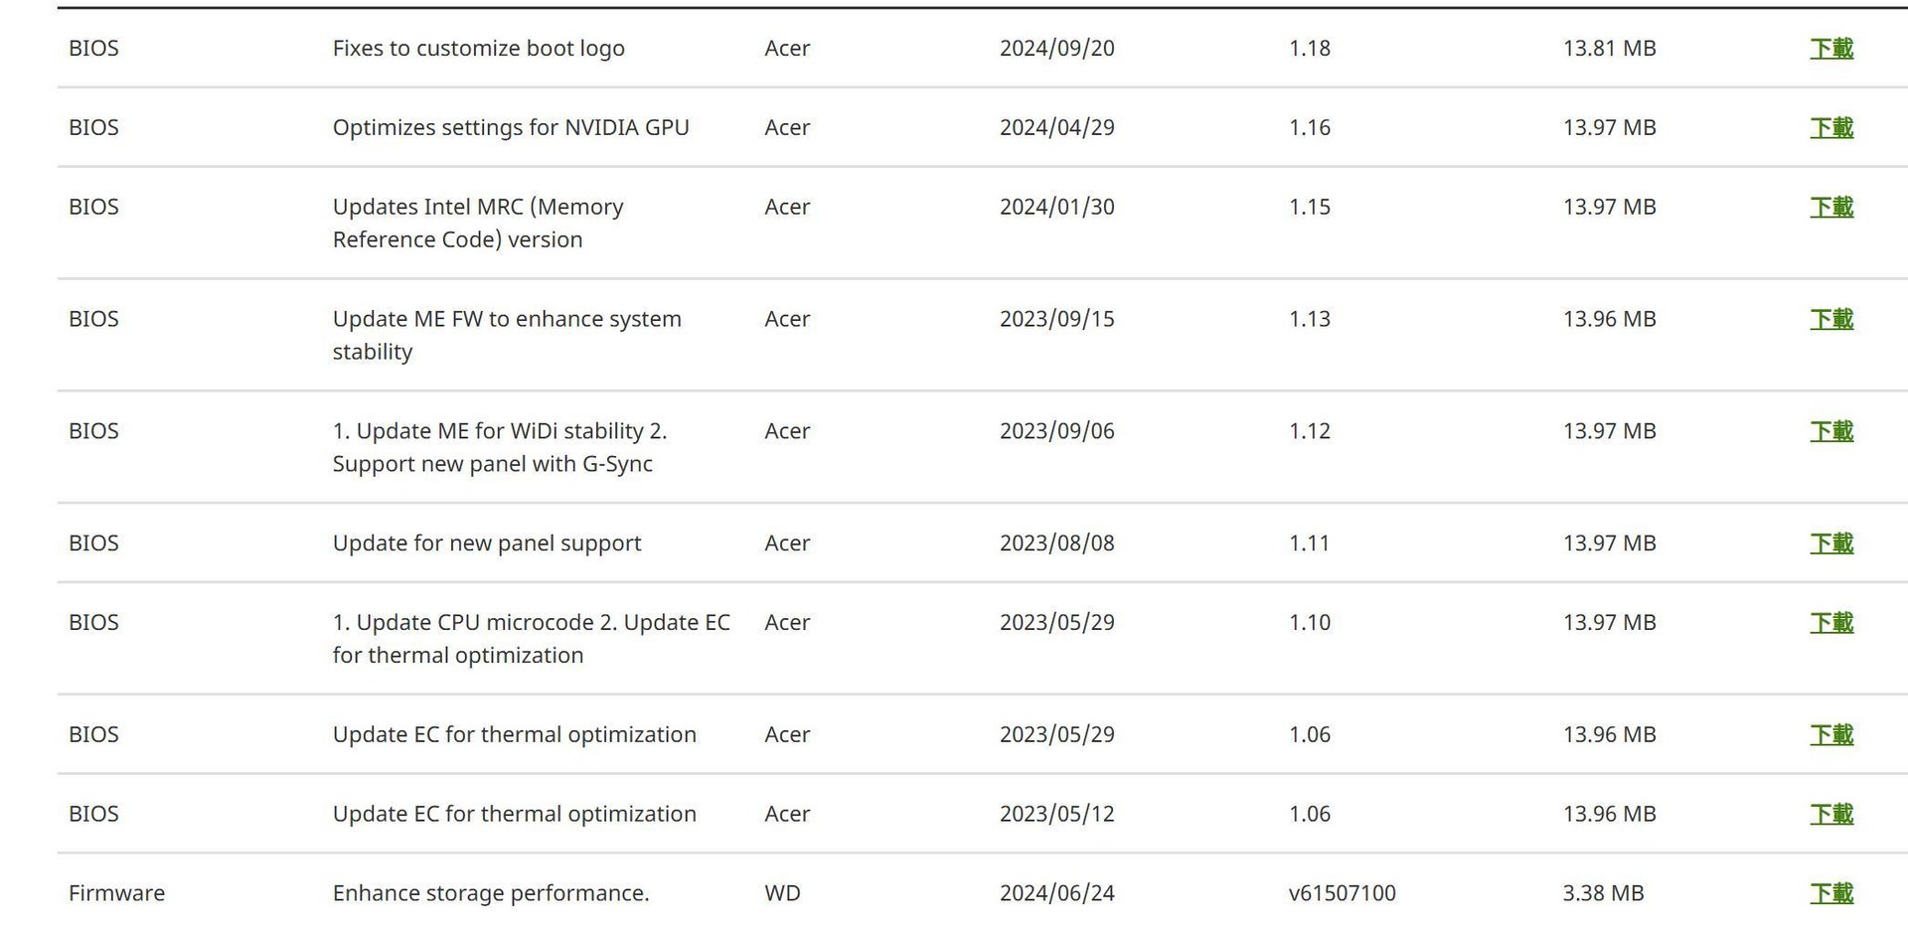The width and height of the screenshot is (1908, 930).
Task: Select the Firmware category cell
Action: [116, 893]
